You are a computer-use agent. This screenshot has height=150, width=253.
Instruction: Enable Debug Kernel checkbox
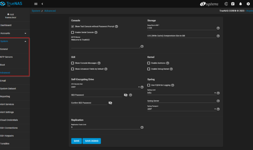click(149, 69)
